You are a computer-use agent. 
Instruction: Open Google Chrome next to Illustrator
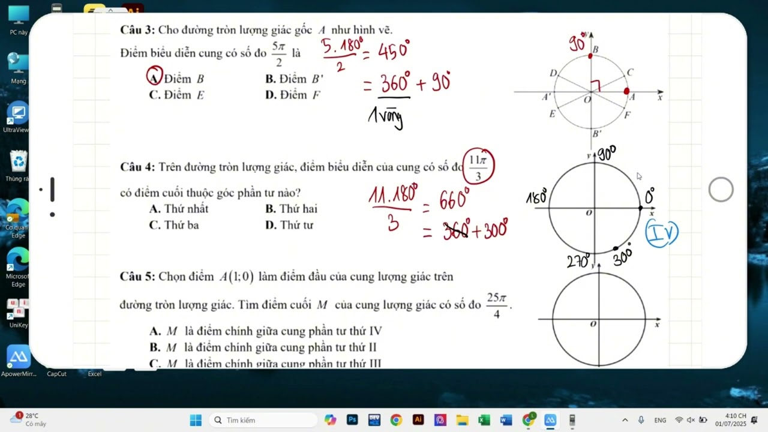pyautogui.click(x=396, y=420)
